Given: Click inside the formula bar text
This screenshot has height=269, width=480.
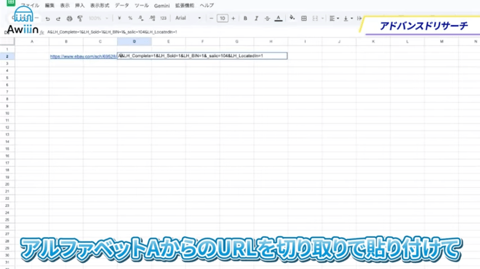Looking at the screenshot, I should (112, 32).
